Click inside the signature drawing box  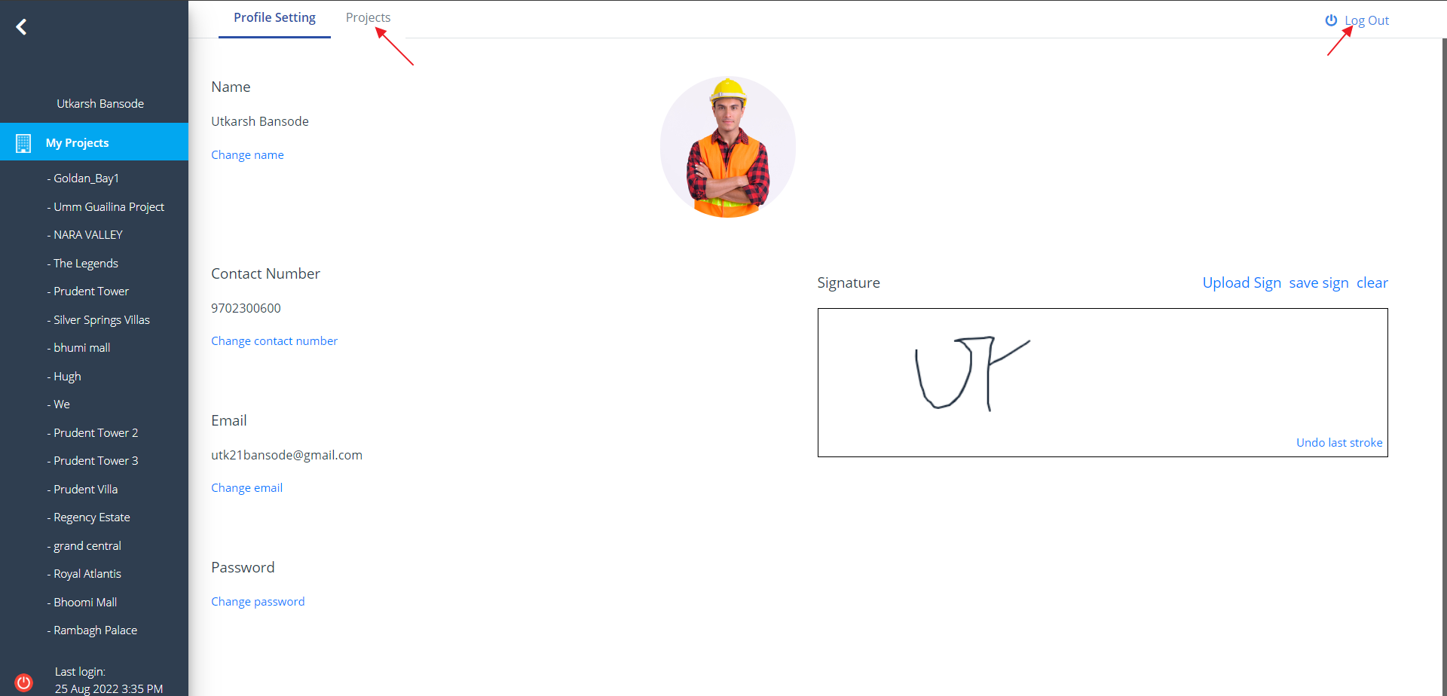pos(1103,383)
